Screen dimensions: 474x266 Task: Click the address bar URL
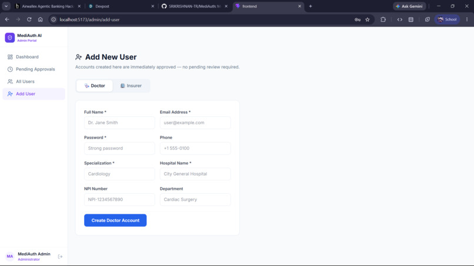(x=89, y=19)
